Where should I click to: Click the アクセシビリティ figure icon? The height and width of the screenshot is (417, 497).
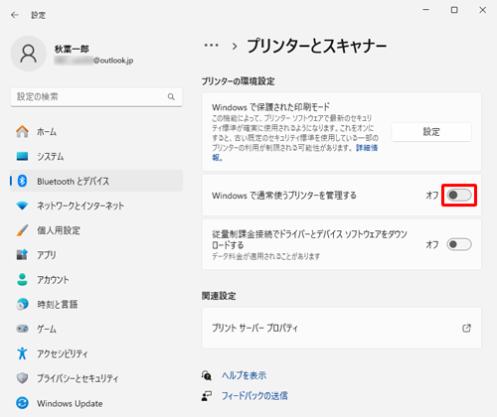click(x=22, y=353)
